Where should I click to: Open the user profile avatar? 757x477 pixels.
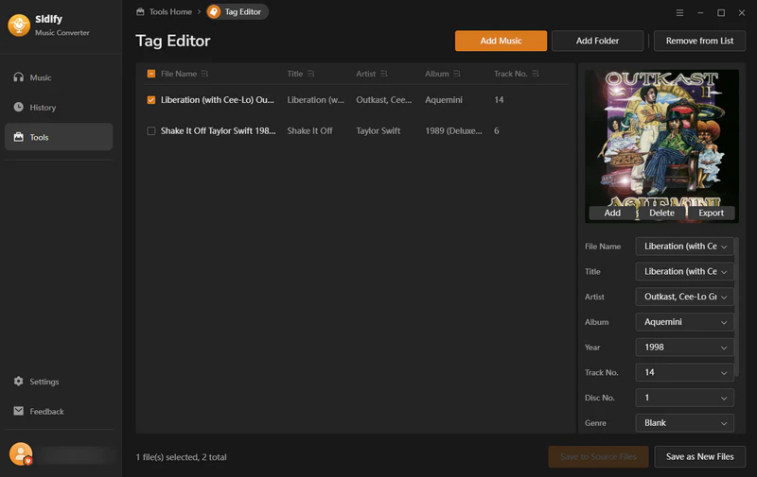click(21, 454)
